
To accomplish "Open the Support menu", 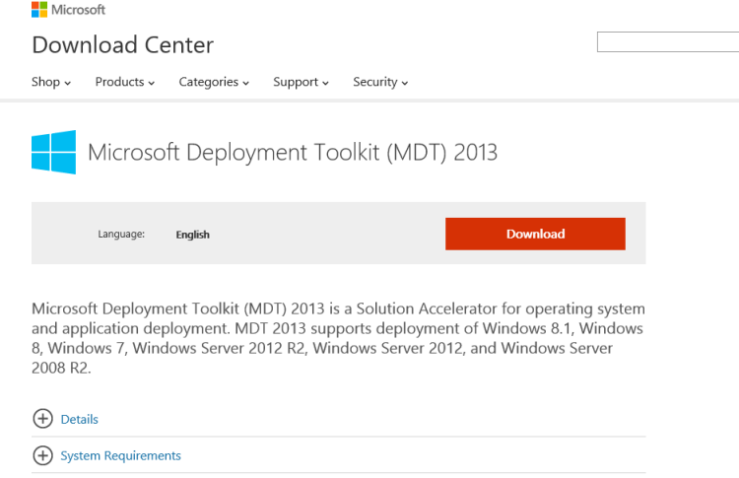I will [296, 82].
